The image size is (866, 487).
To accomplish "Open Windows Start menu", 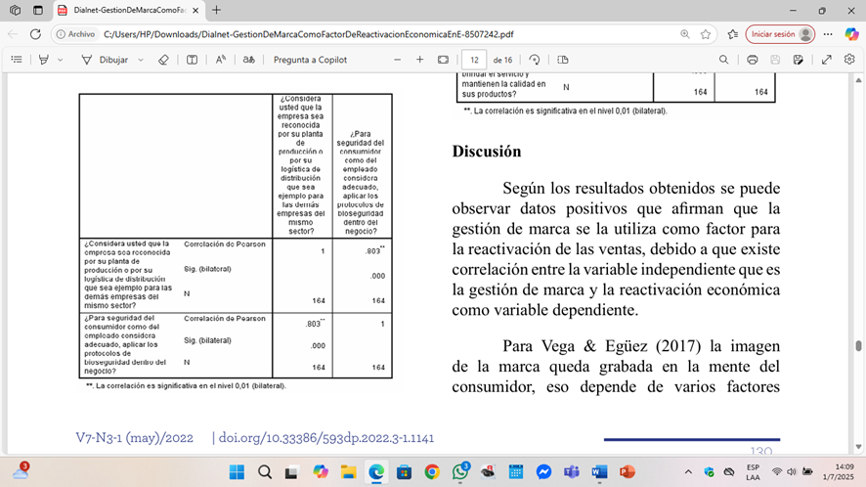I will click(x=237, y=472).
